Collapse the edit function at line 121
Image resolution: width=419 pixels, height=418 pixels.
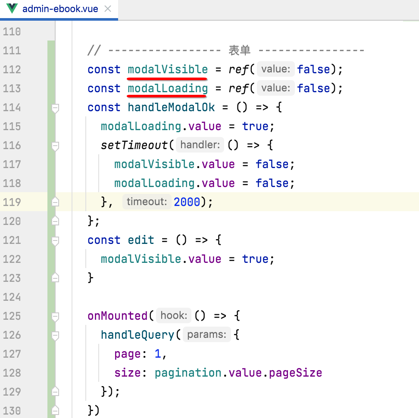click(55, 241)
